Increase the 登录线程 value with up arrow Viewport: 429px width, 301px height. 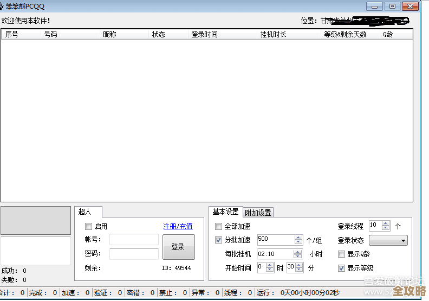pos(386,223)
